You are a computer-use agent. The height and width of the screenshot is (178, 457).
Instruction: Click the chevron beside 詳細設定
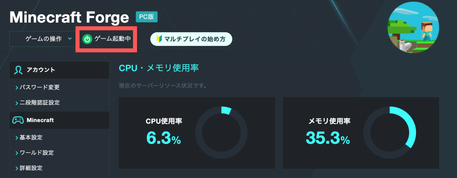17,168
